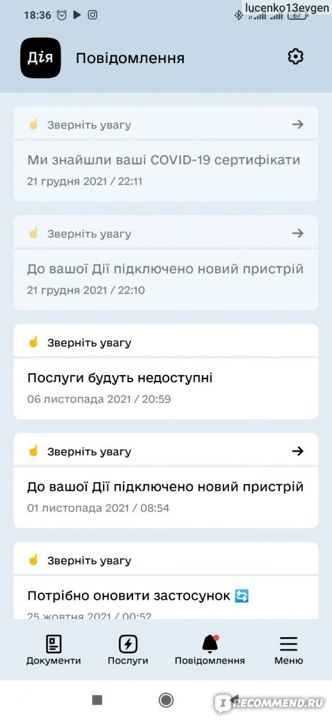Open 'Послуги будуть недоступні' notification

[x=120, y=378]
